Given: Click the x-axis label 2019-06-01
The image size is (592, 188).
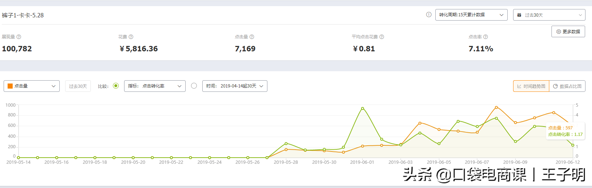Looking at the screenshot, I should pyautogui.click(x=362, y=162).
